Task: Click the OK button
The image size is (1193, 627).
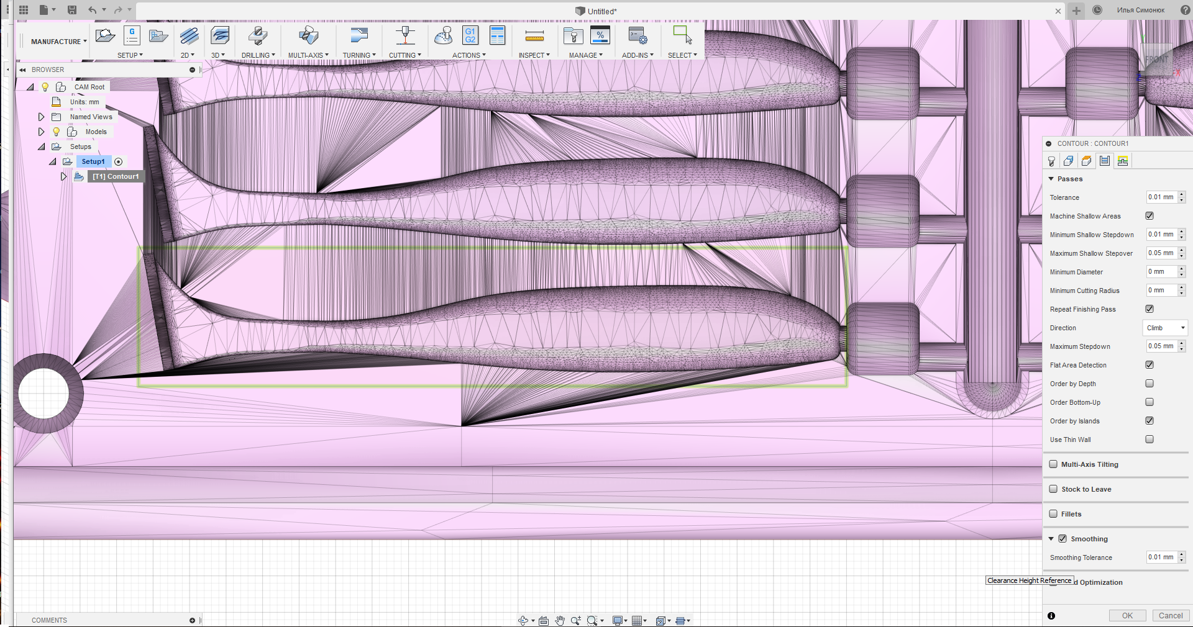Action: tap(1127, 616)
